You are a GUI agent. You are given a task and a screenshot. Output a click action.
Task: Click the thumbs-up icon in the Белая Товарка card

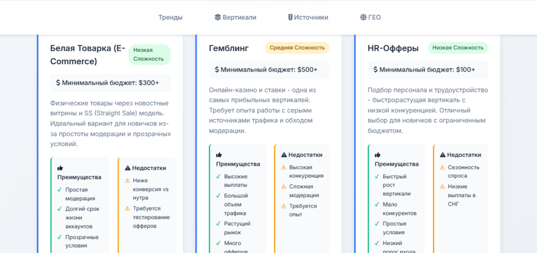pos(60,168)
